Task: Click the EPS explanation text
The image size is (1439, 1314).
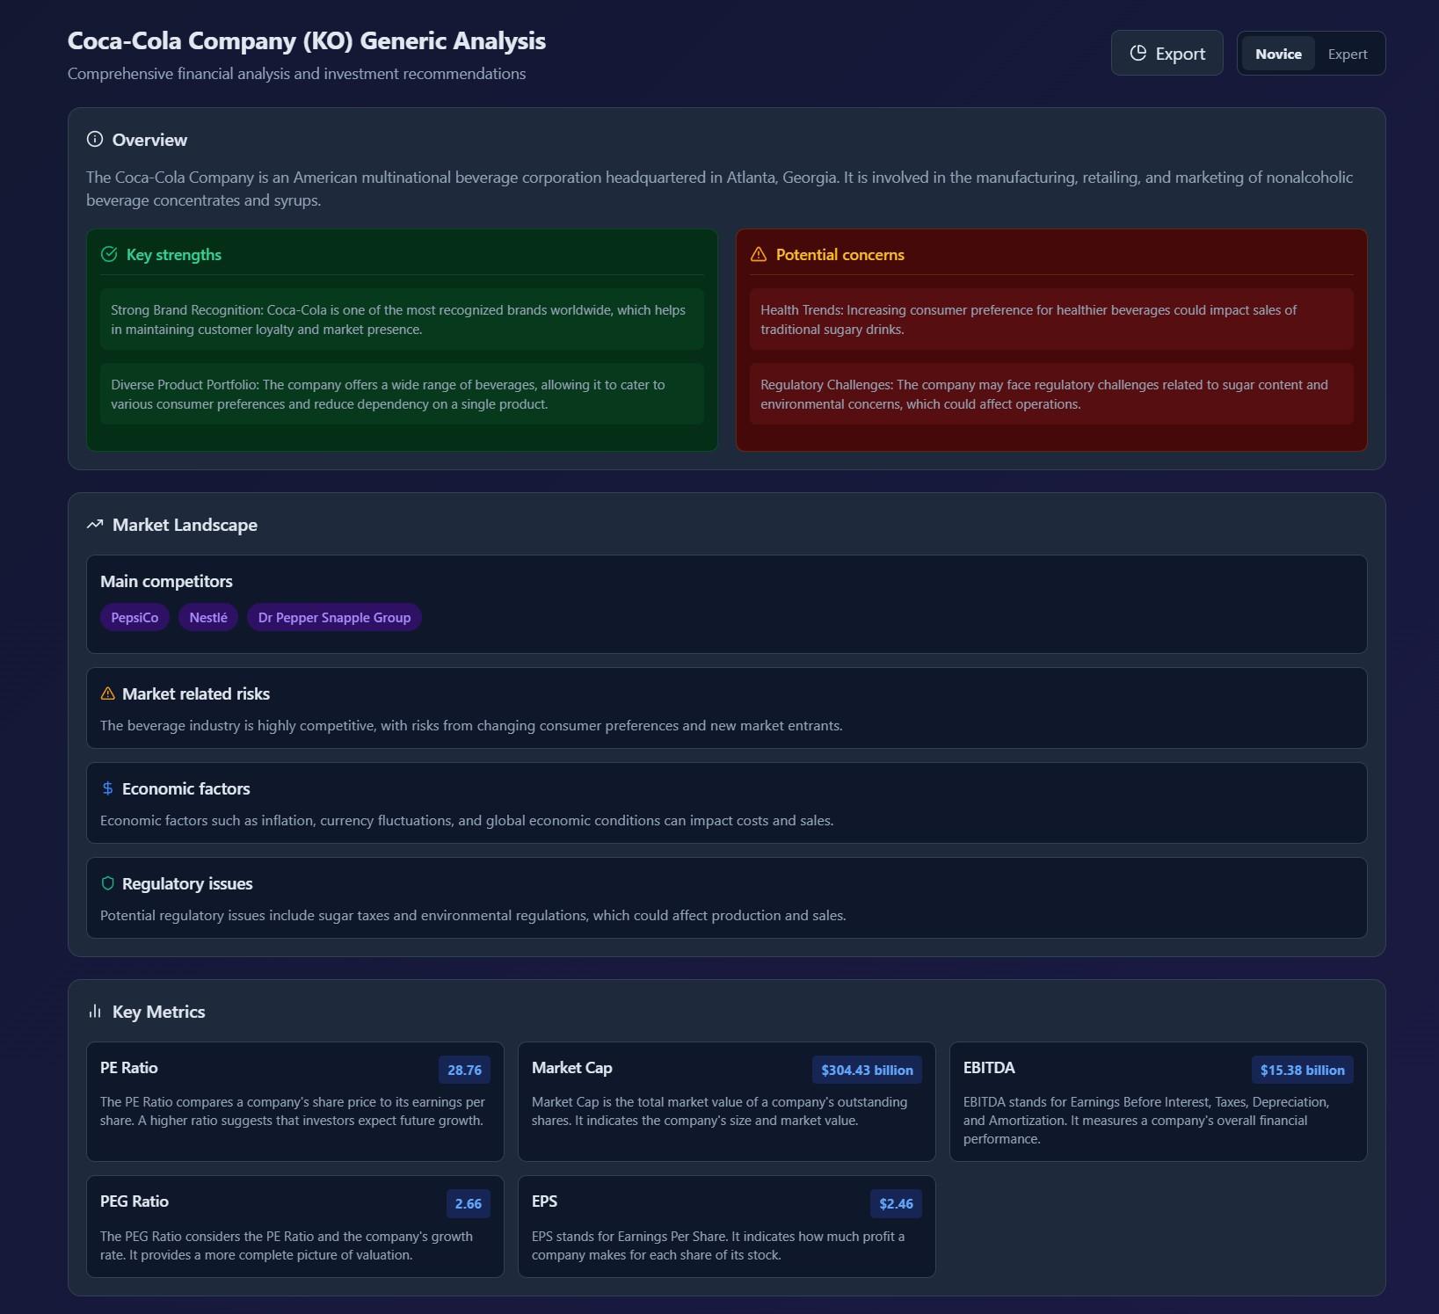Action: pyautogui.click(x=718, y=1245)
